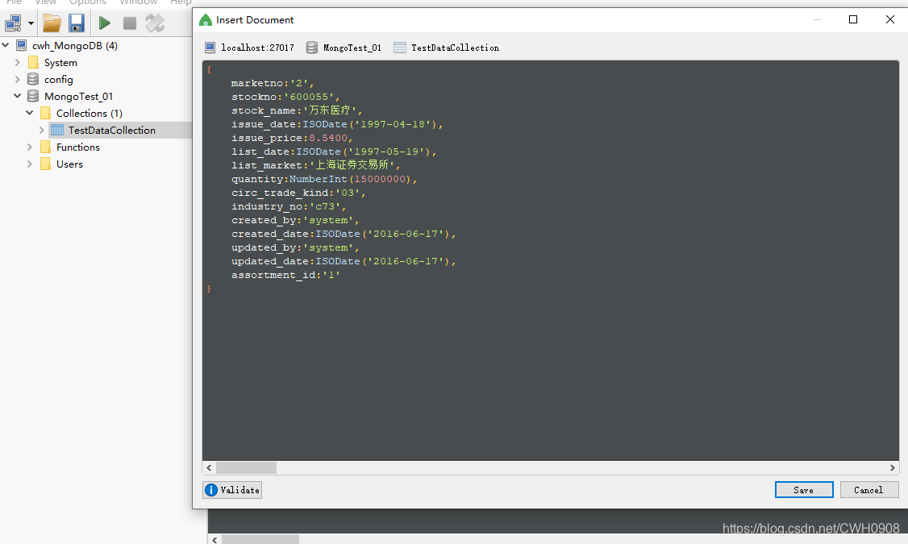Viewport: 908px width, 544px height.
Task: Select TestDataCollection in the tree
Action: tap(112, 131)
